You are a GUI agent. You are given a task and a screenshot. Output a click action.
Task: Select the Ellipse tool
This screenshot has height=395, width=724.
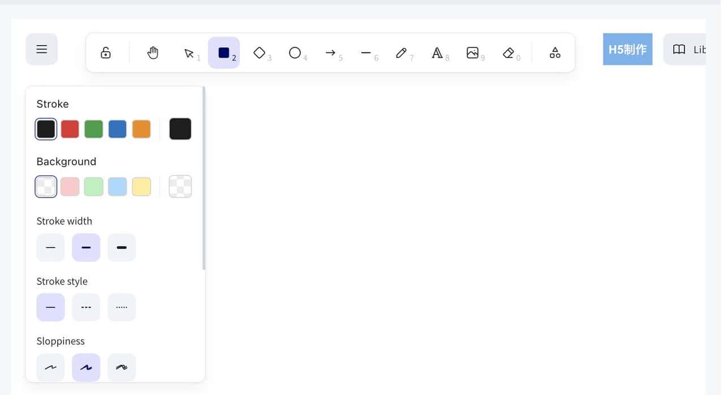click(x=295, y=51)
